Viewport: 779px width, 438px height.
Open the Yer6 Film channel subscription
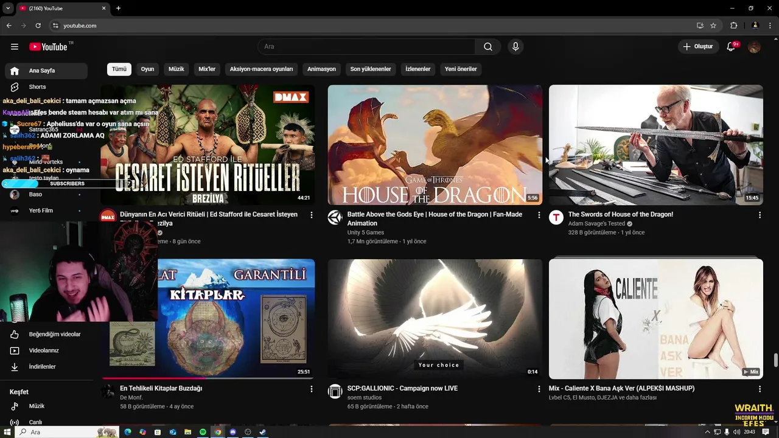[46, 210]
